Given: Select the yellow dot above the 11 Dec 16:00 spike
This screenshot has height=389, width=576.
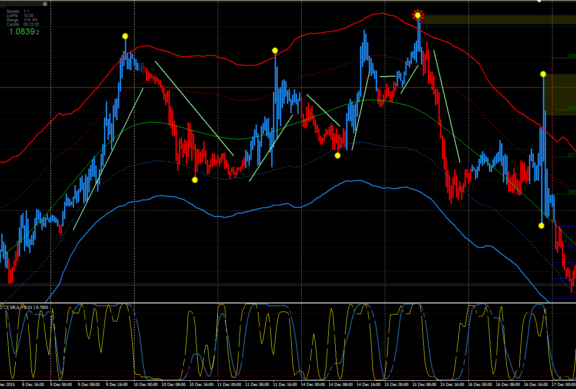Looking at the screenshot, I should (275, 51).
